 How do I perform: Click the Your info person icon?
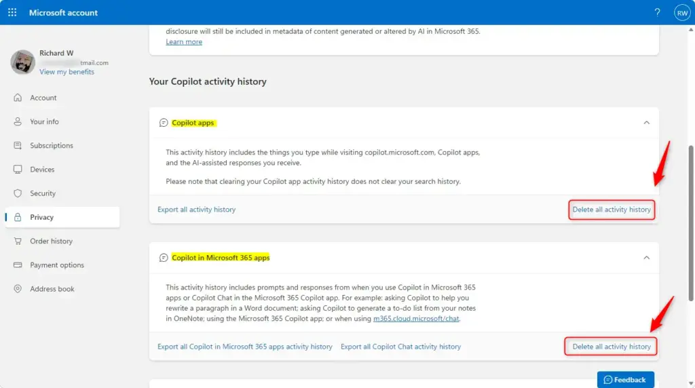pyautogui.click(x=18, y=121)
